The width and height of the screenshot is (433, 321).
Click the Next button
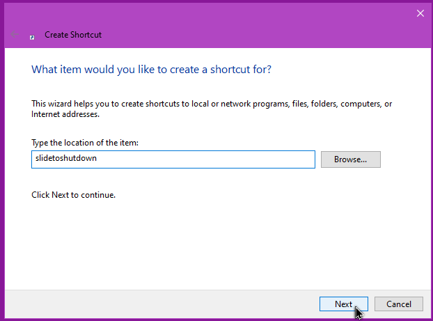click(343, 304)
